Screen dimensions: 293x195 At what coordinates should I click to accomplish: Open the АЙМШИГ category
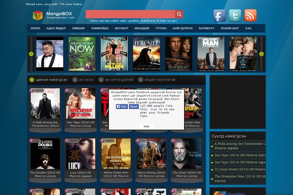click(78, 28)
